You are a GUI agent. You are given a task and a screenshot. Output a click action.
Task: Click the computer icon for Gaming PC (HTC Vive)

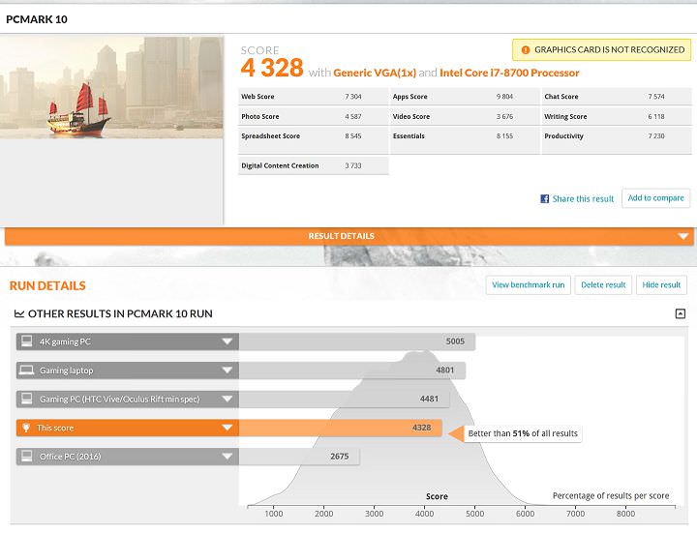27,399
